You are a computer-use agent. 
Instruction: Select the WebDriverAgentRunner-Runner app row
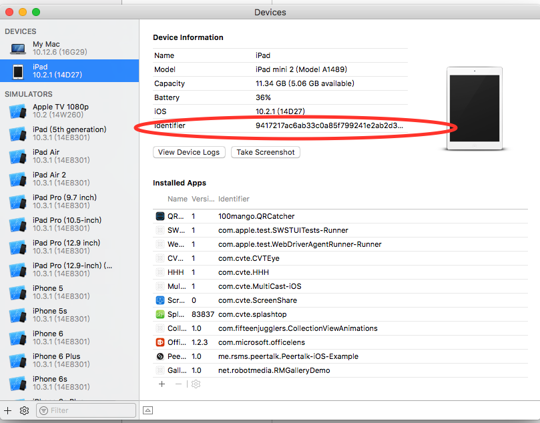[340, 244]
